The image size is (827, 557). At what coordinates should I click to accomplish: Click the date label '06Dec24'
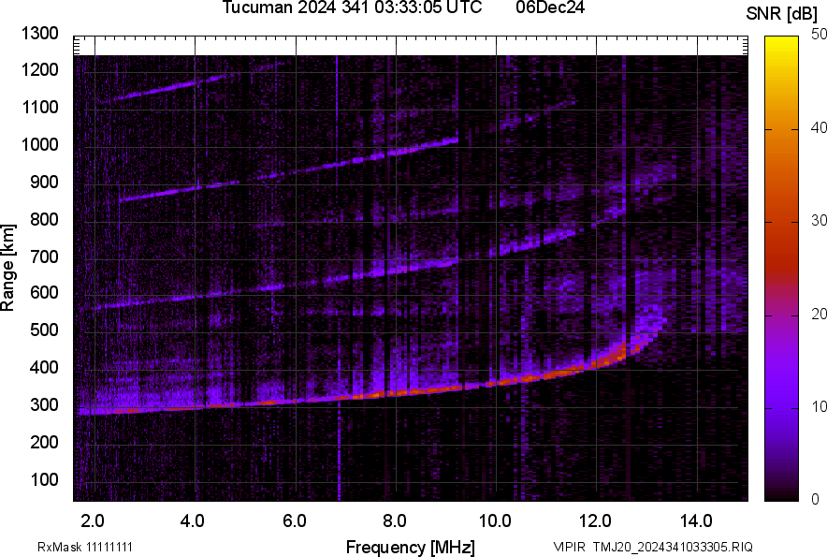pos(550,7)
